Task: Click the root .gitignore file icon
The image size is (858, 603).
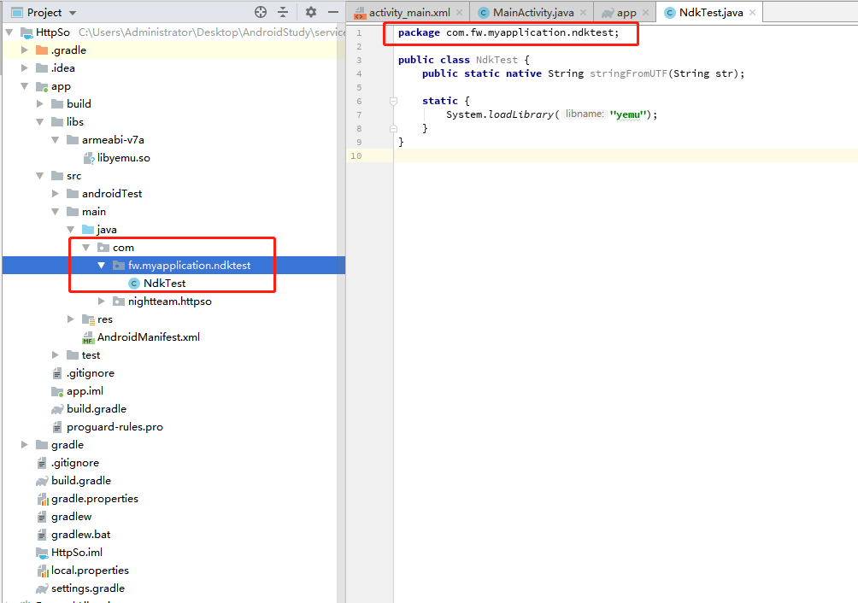Action: (42, 463)
